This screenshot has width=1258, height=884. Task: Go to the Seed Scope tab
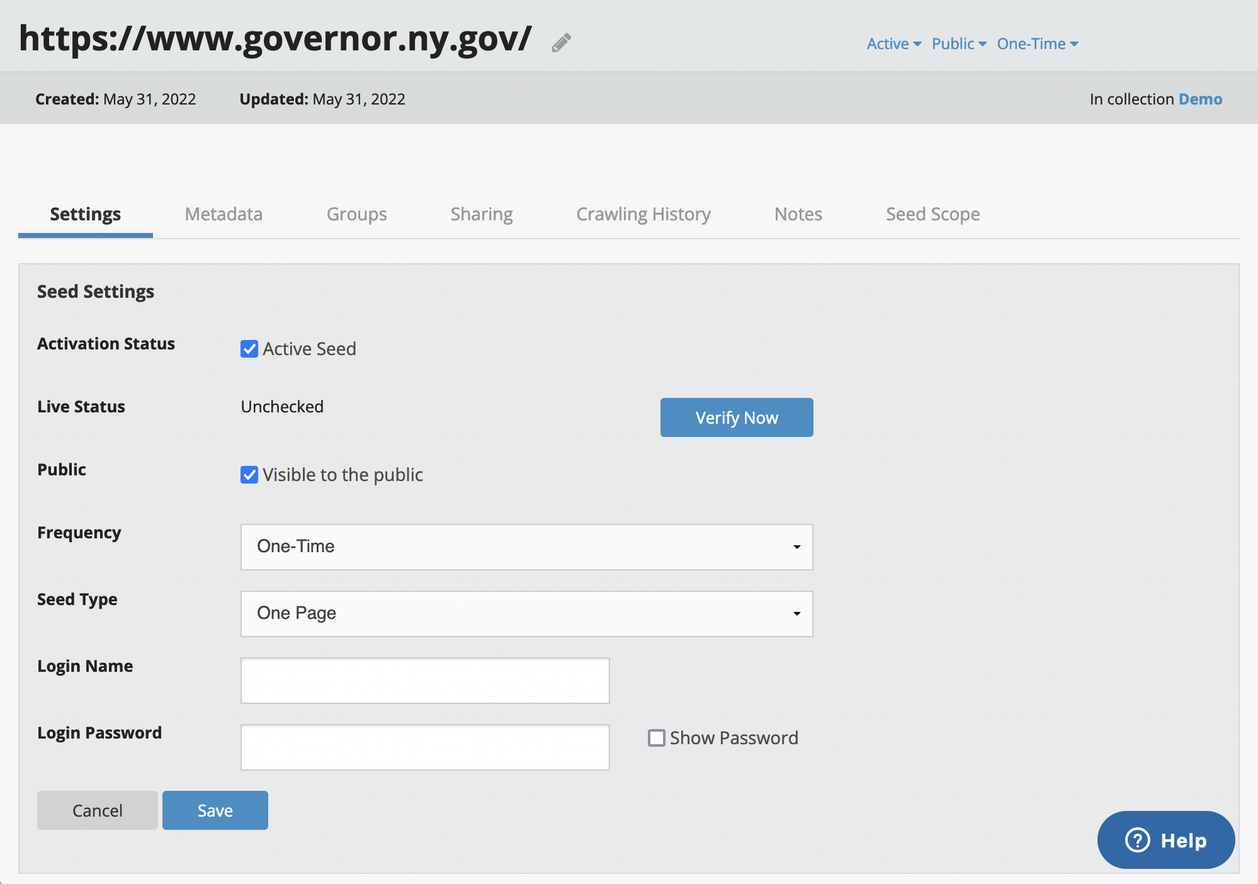(x=932, y=214)
